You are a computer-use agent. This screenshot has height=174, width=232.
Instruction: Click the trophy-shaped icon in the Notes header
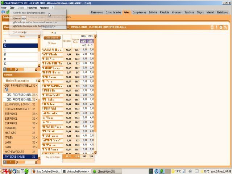pyautogui.click(x=221, y=27)
